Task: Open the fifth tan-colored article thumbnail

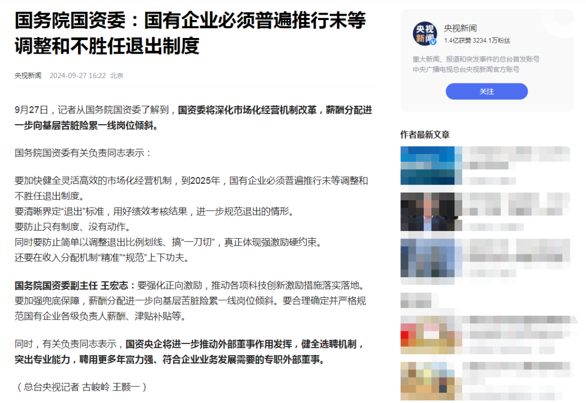Action: 431,381
